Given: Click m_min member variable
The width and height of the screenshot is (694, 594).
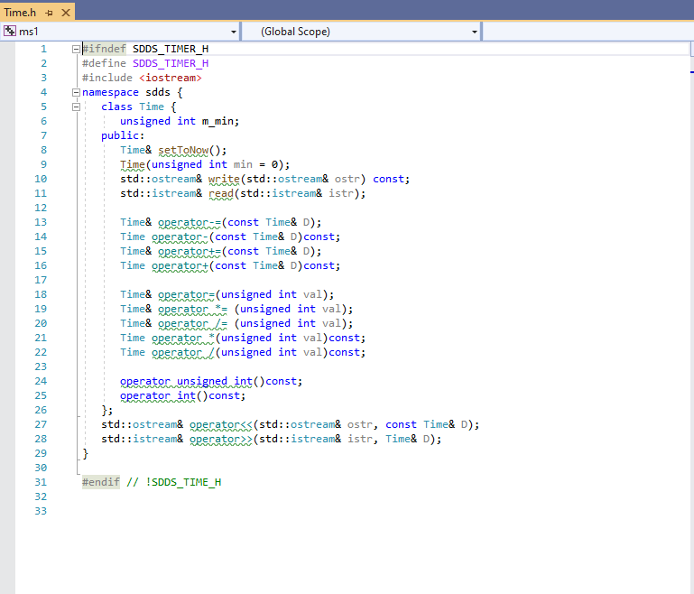Looking at the screenshot, I should point(217,121).
